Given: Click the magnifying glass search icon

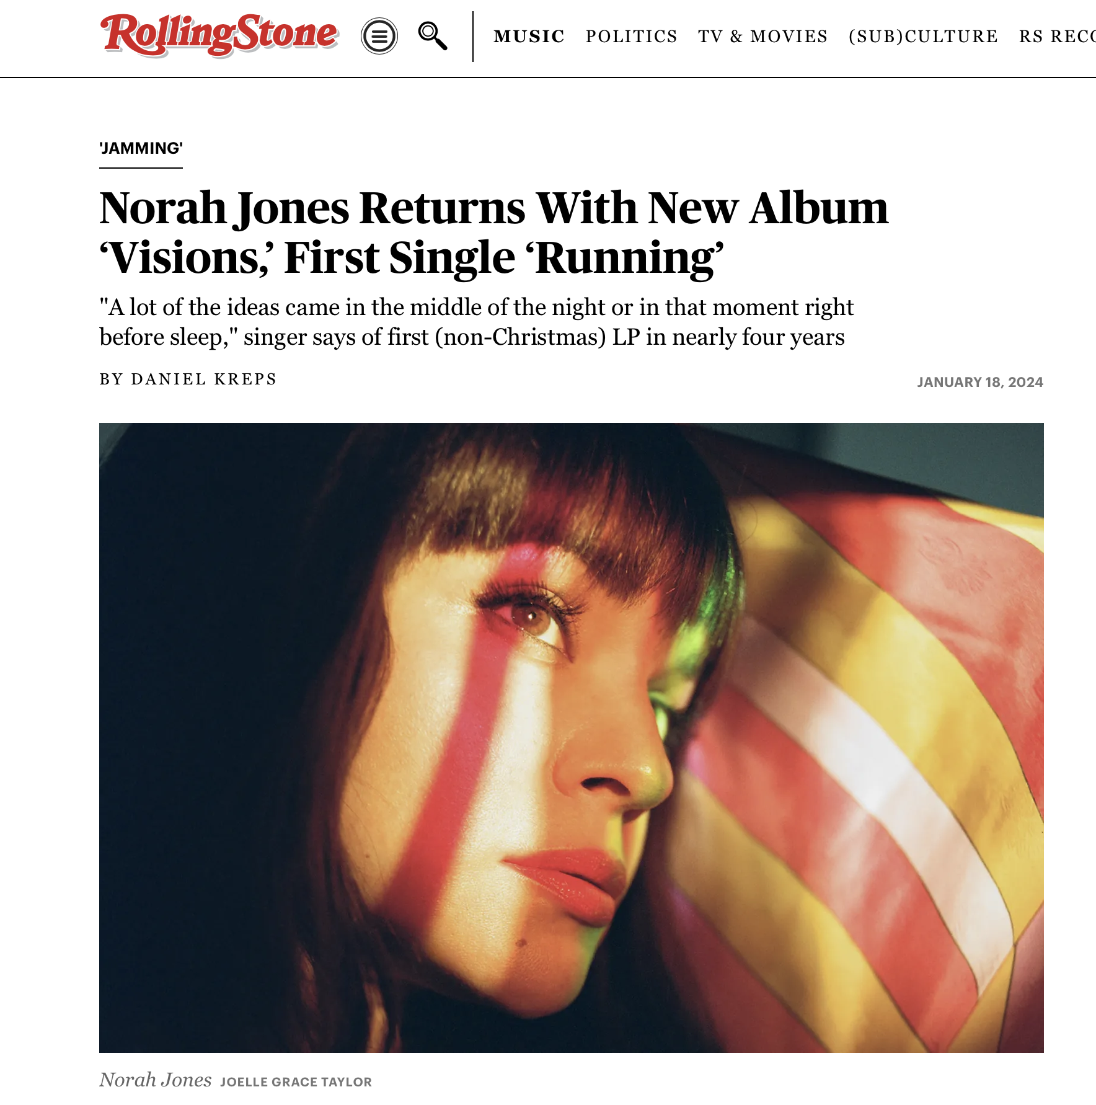Looking at the screenshot, I should (x=433, y=36).
